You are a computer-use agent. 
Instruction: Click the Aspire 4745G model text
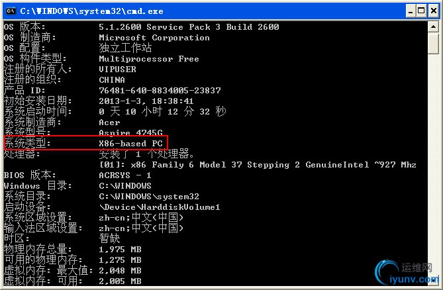(x=131, y=132)
